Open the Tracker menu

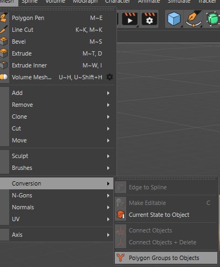(x=207, y=2)
